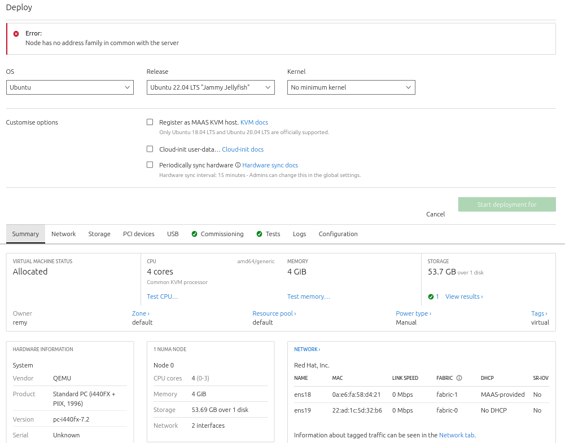Tick the Cloud-init user-data checkbox
Screen dimensions: 565x443
click(150, 149)
